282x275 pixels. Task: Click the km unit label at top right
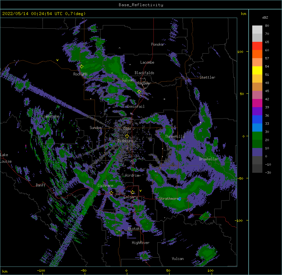click(x=244, y=14)
